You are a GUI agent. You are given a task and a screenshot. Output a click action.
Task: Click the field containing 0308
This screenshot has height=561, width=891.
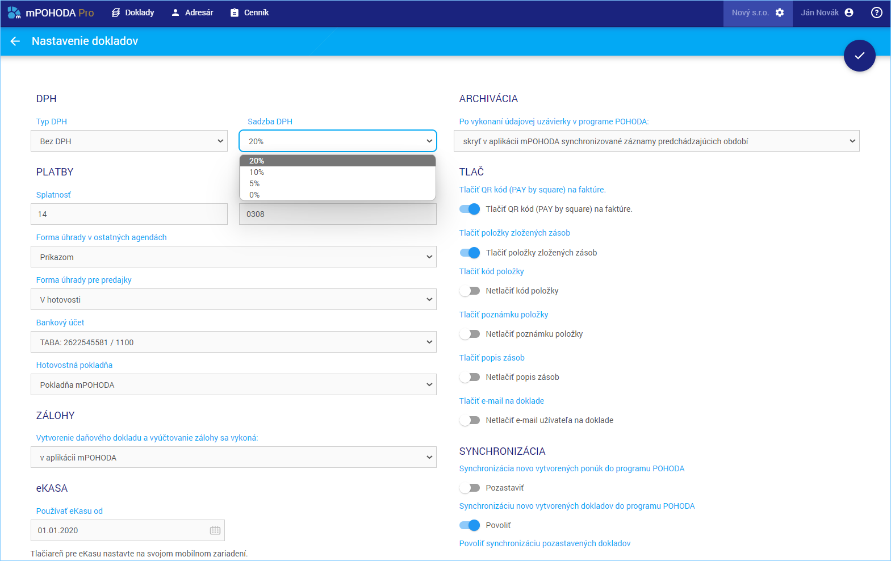click(x=338, y=214)
